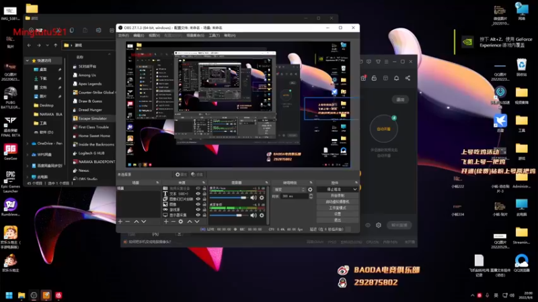This screenshot has height=302, width=538.
Task: Pop out the Scenes dock header icon
Action: (x=157, y=183)
